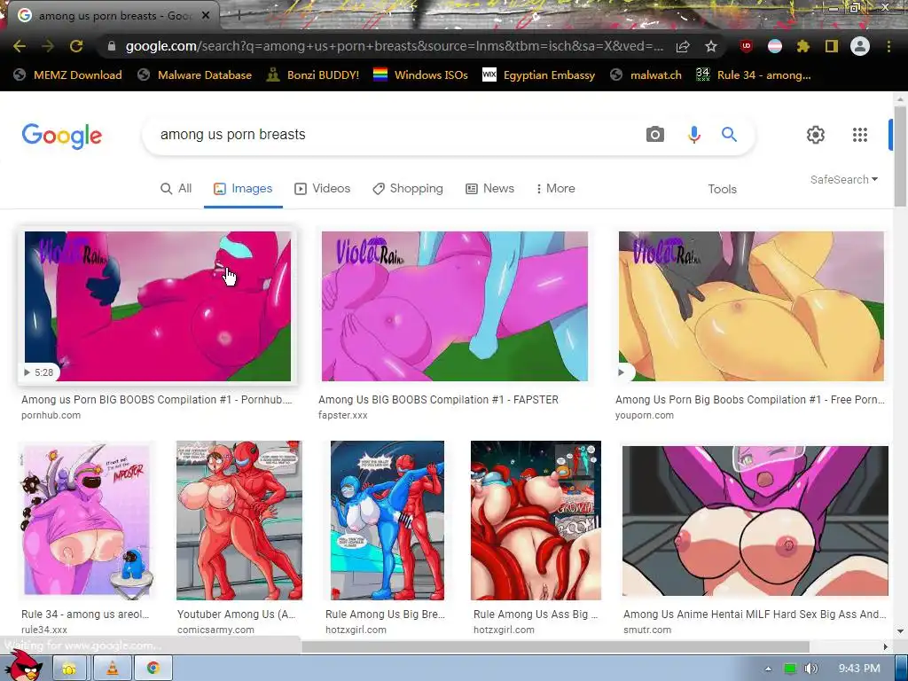Bookmark this page with the star icon
The image size is (908, 681).
point(711,46)
